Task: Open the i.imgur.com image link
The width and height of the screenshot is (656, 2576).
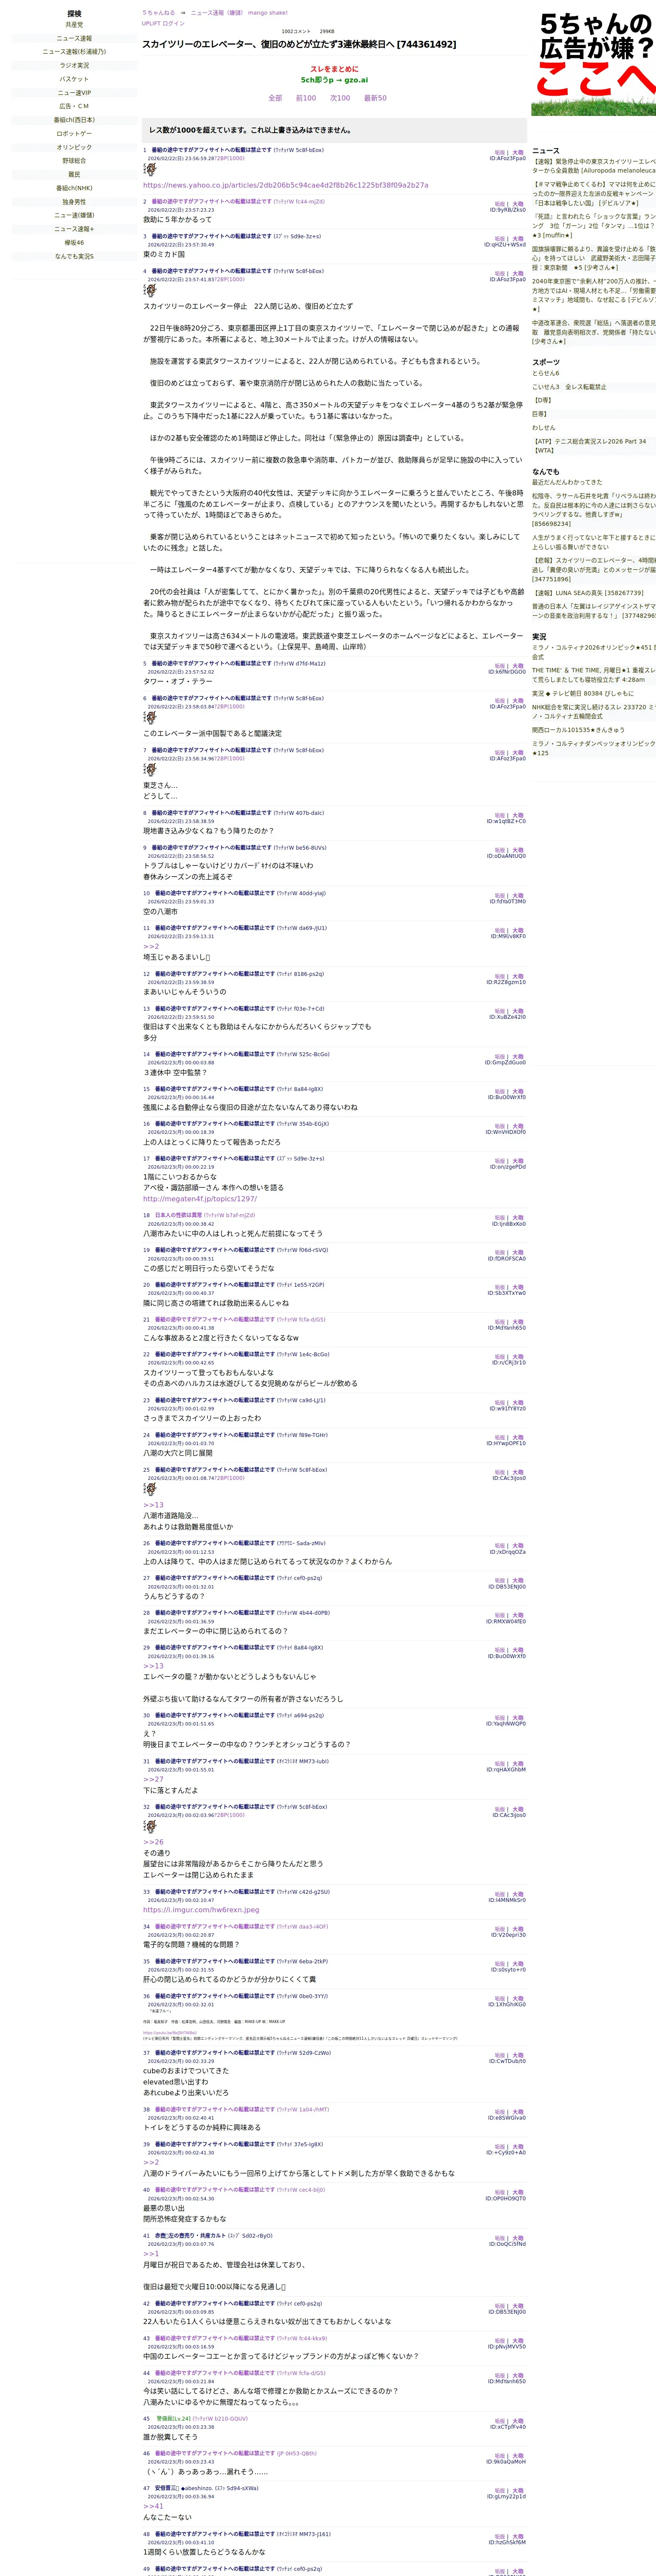Action: point(201,1909)
